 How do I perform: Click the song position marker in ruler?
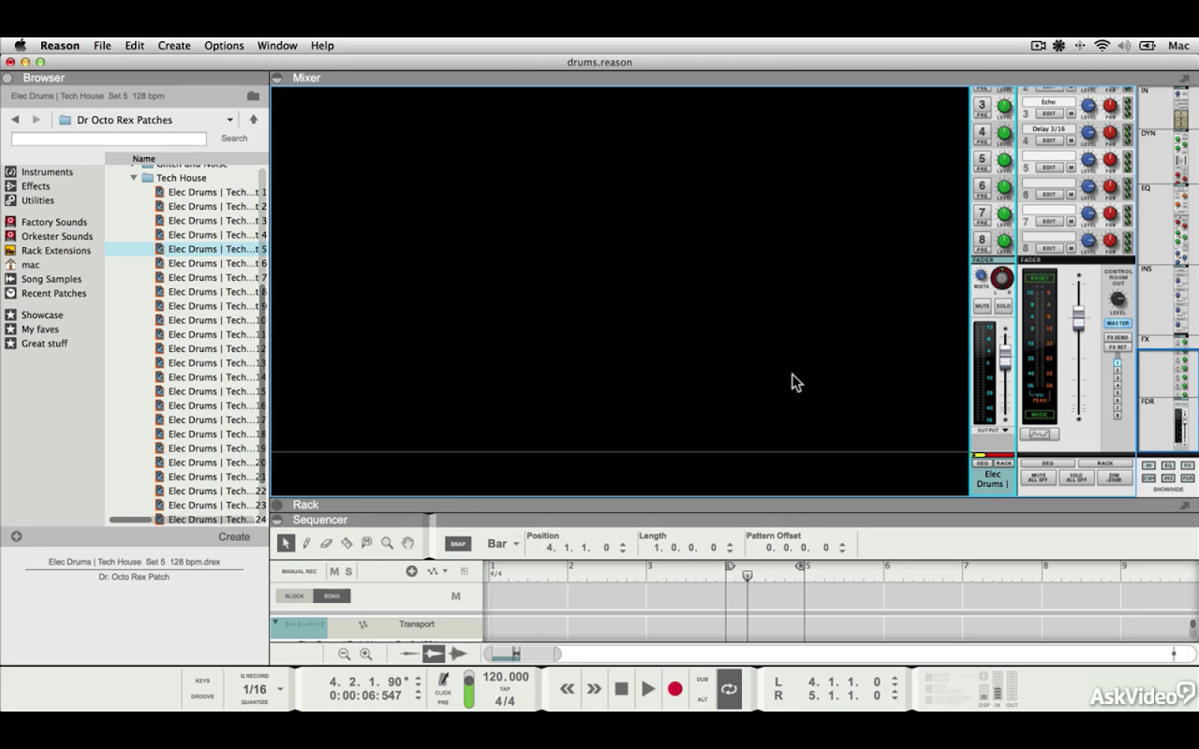[x=748, y=575]
